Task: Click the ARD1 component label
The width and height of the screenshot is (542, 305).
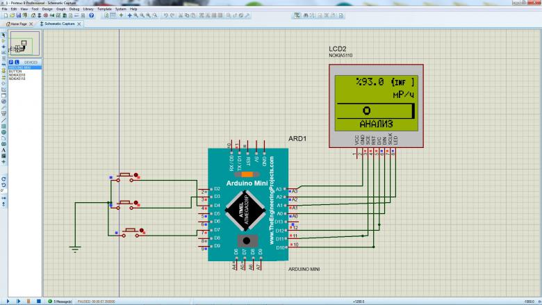Action: (297, 138)
